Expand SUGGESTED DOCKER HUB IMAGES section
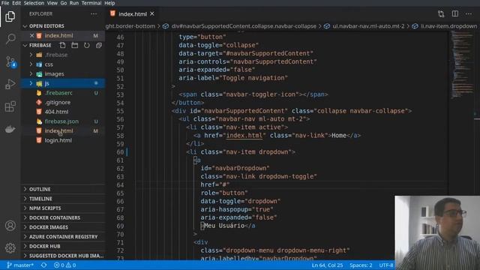The width and height of the screenshot is (480, 270). tap(63, 256)
